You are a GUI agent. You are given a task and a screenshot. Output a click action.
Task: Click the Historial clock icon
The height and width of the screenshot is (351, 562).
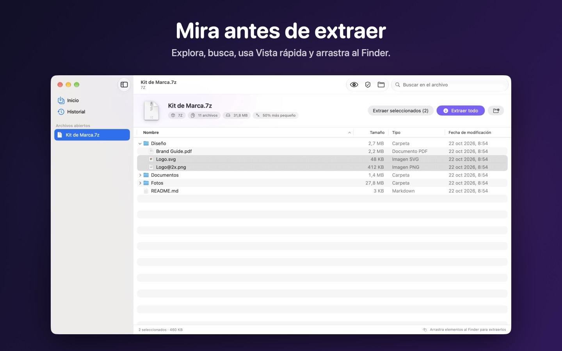pos(61,112)
